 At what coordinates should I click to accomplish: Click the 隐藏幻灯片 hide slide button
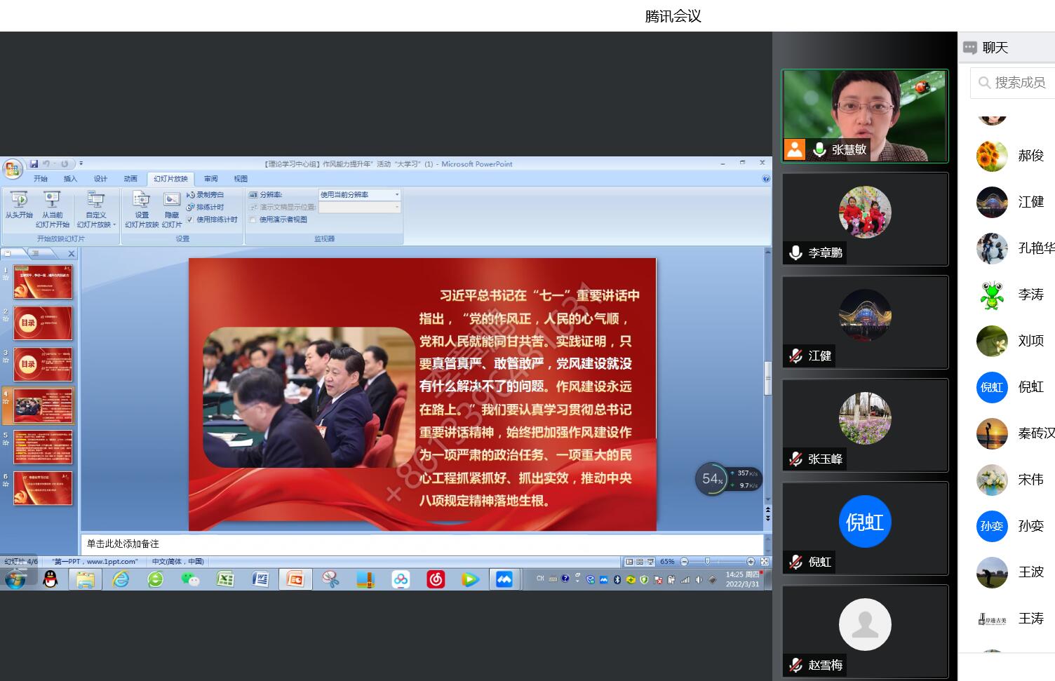pyautogui.click(x=172, y=209)
